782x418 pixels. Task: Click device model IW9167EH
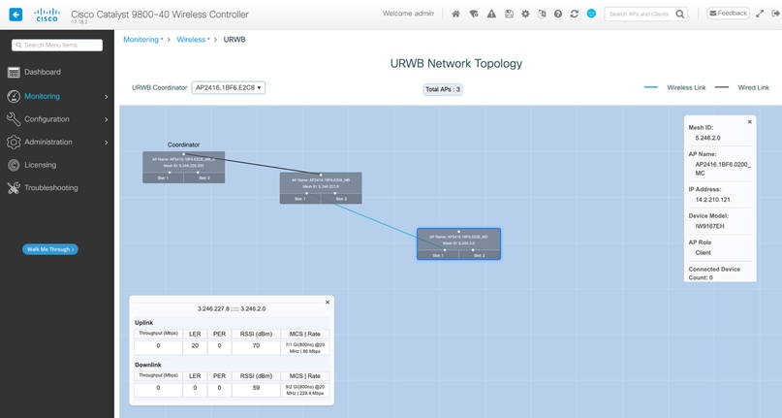coord(709,226)
